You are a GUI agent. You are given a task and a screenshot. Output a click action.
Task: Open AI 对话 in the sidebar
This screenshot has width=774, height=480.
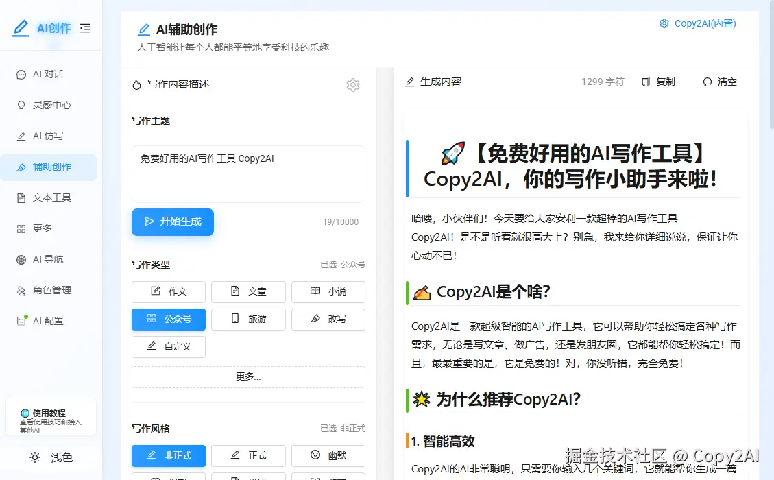click(49, 74)
